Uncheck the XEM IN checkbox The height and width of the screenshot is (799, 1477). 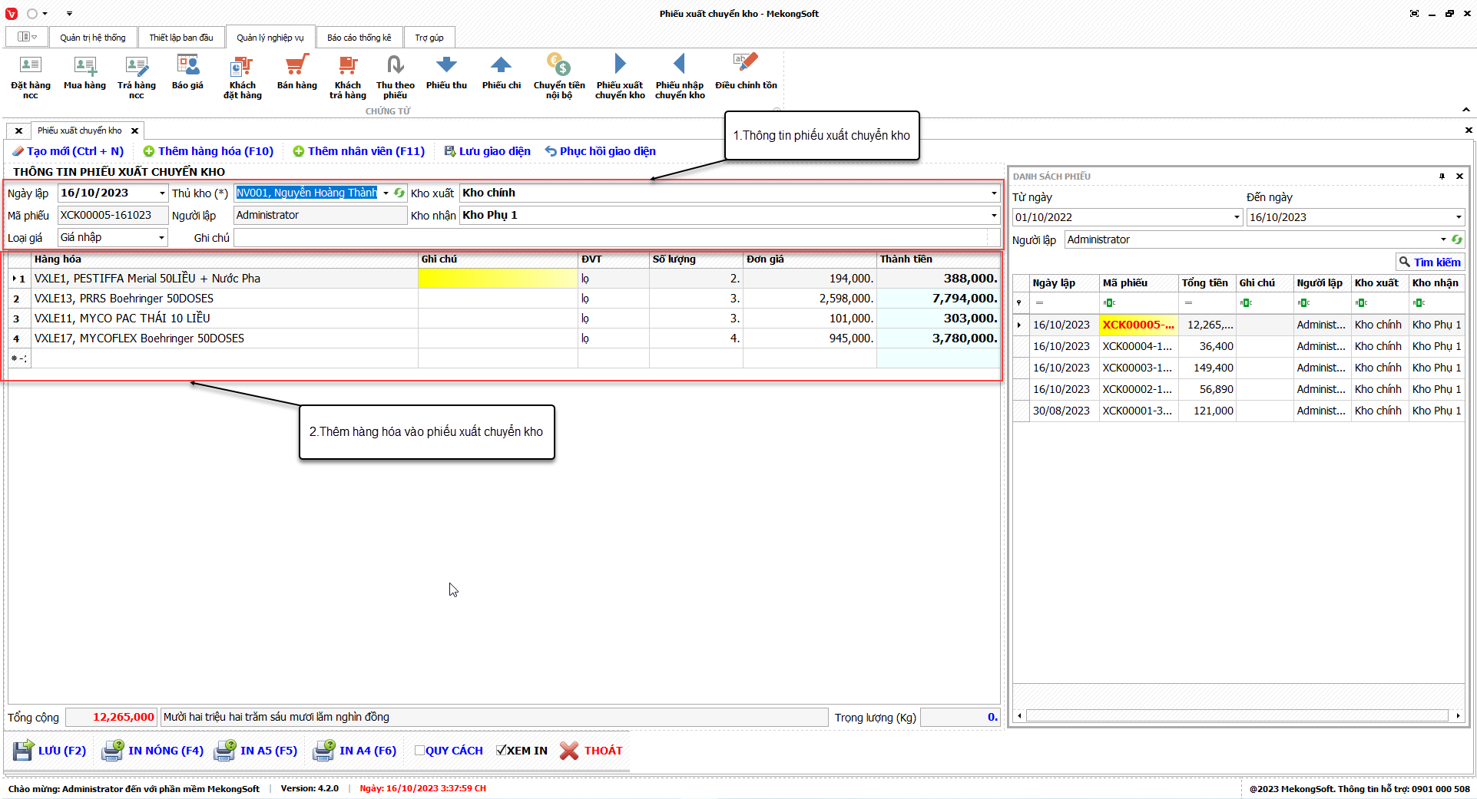(501, 751)
